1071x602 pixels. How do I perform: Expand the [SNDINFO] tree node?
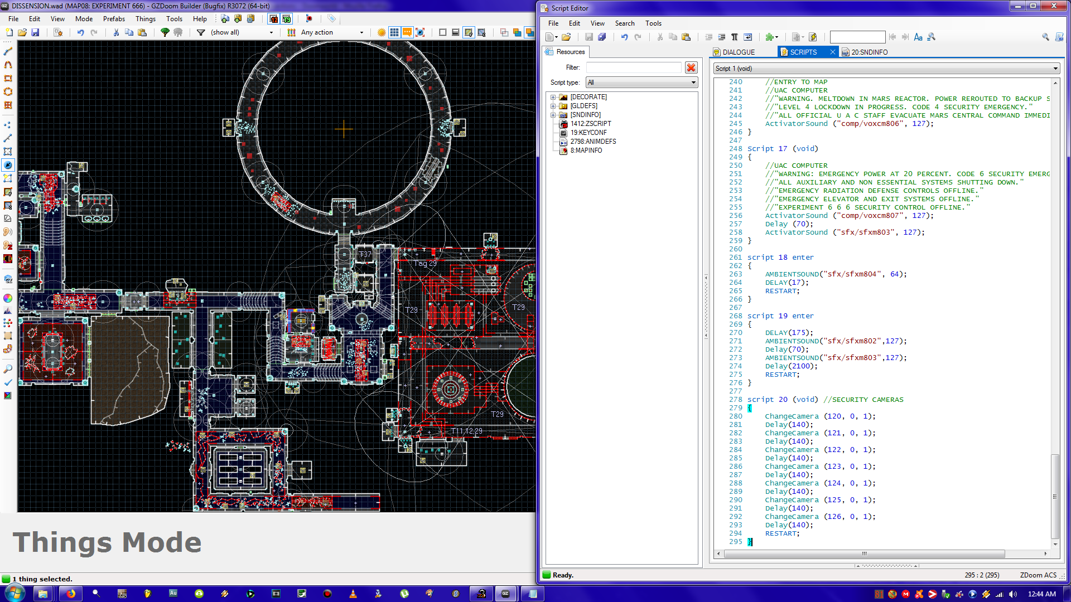pos(553,115)
